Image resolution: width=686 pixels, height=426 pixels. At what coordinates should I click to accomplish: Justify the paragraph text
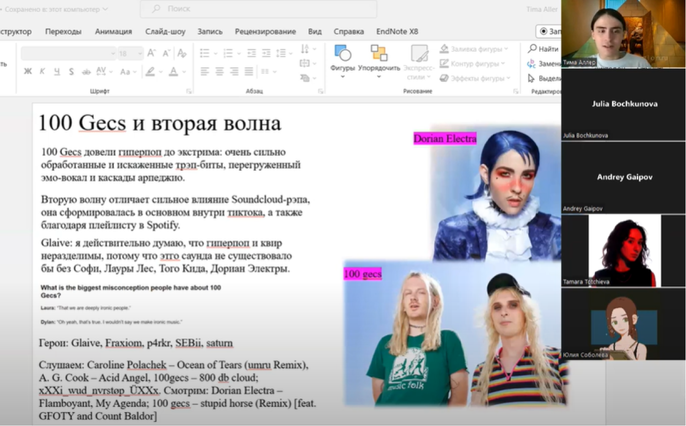pyautogui.click(x=249, y=71)
